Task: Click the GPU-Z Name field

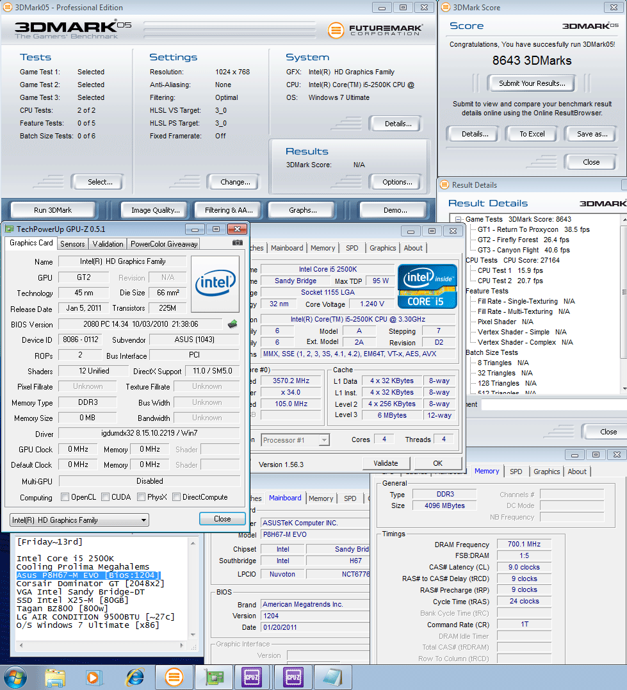Action: coord(123,261)
